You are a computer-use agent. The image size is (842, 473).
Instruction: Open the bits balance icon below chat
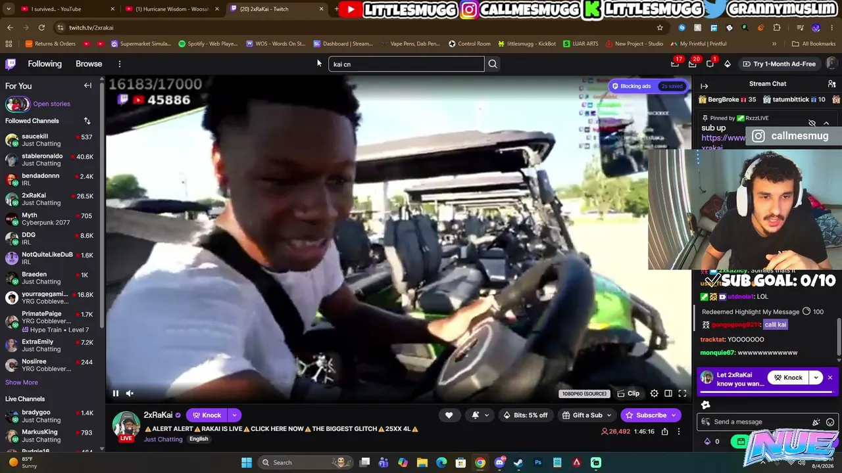tap(708, 441)
